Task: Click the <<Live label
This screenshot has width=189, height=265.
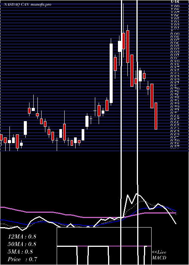Action: tap(159, 253)
